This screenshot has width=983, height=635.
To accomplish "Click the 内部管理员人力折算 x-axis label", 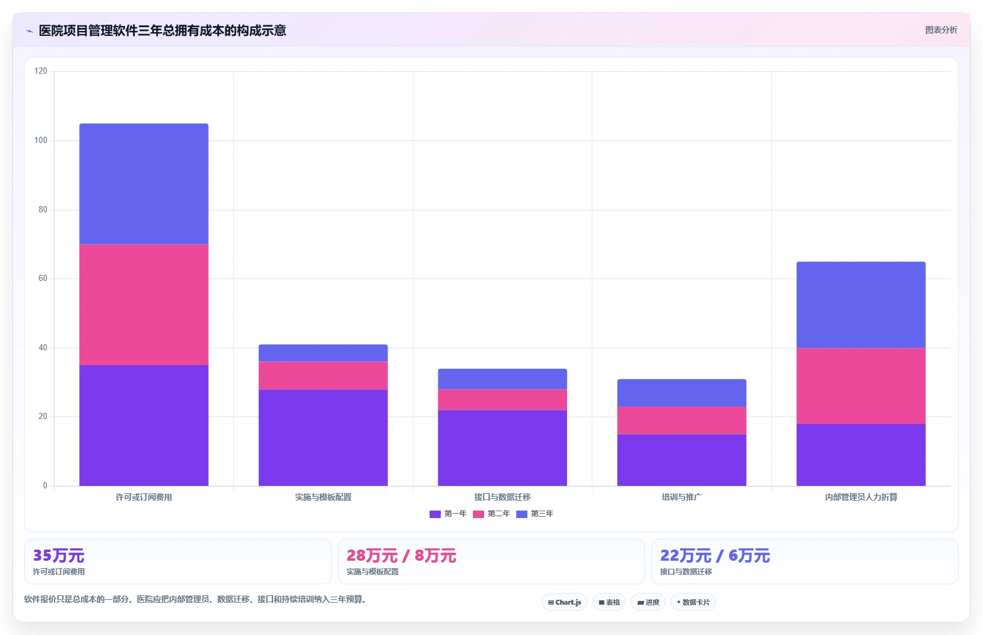I will [x=861, y=497].
